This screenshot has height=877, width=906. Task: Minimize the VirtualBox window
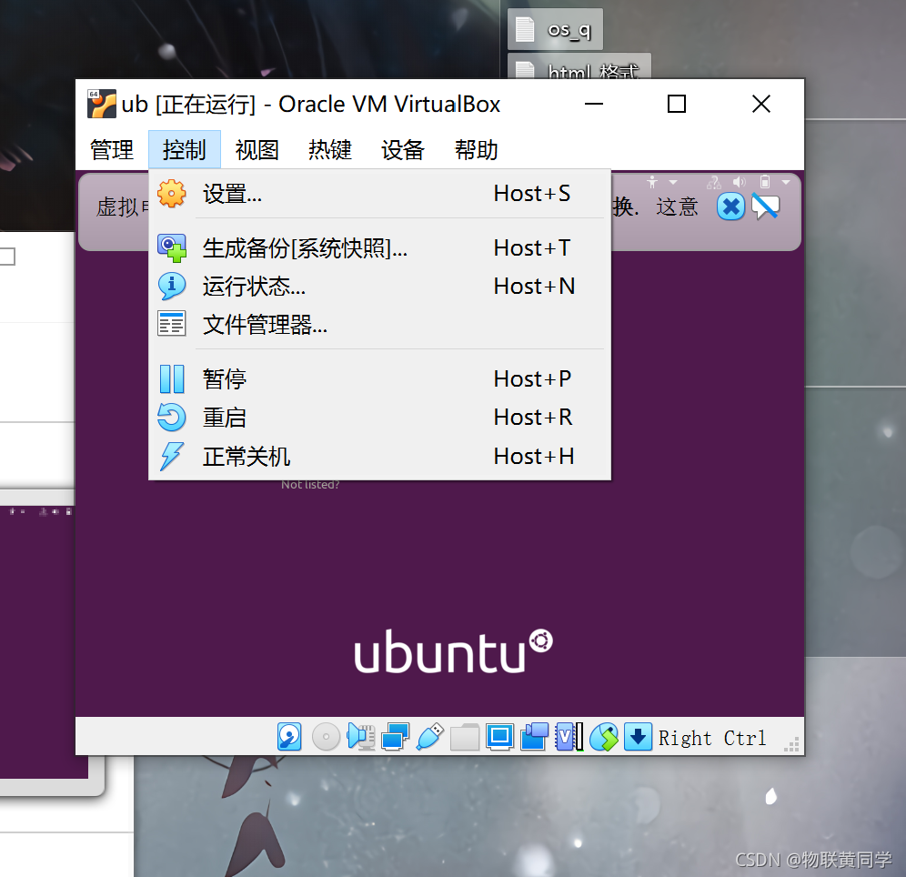click(x=593, y=104)
